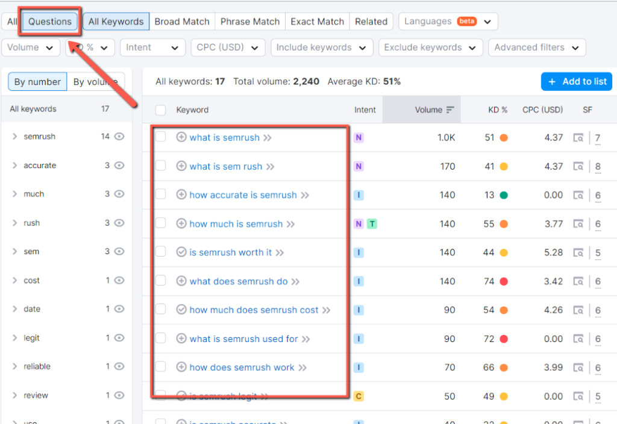Viewport: 617px width, 424px height.
Task: Add "how accurate is semrush" using the plus icon
Action: coord(181,195)
